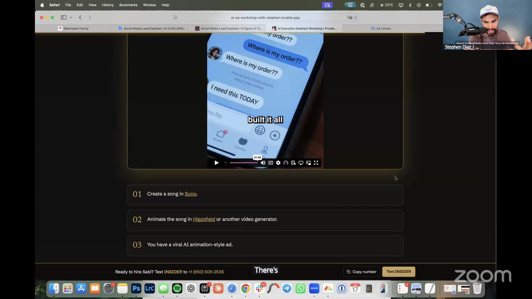Open Calendar from the Dock
532x299 pixels.
(x=355, y=288)
